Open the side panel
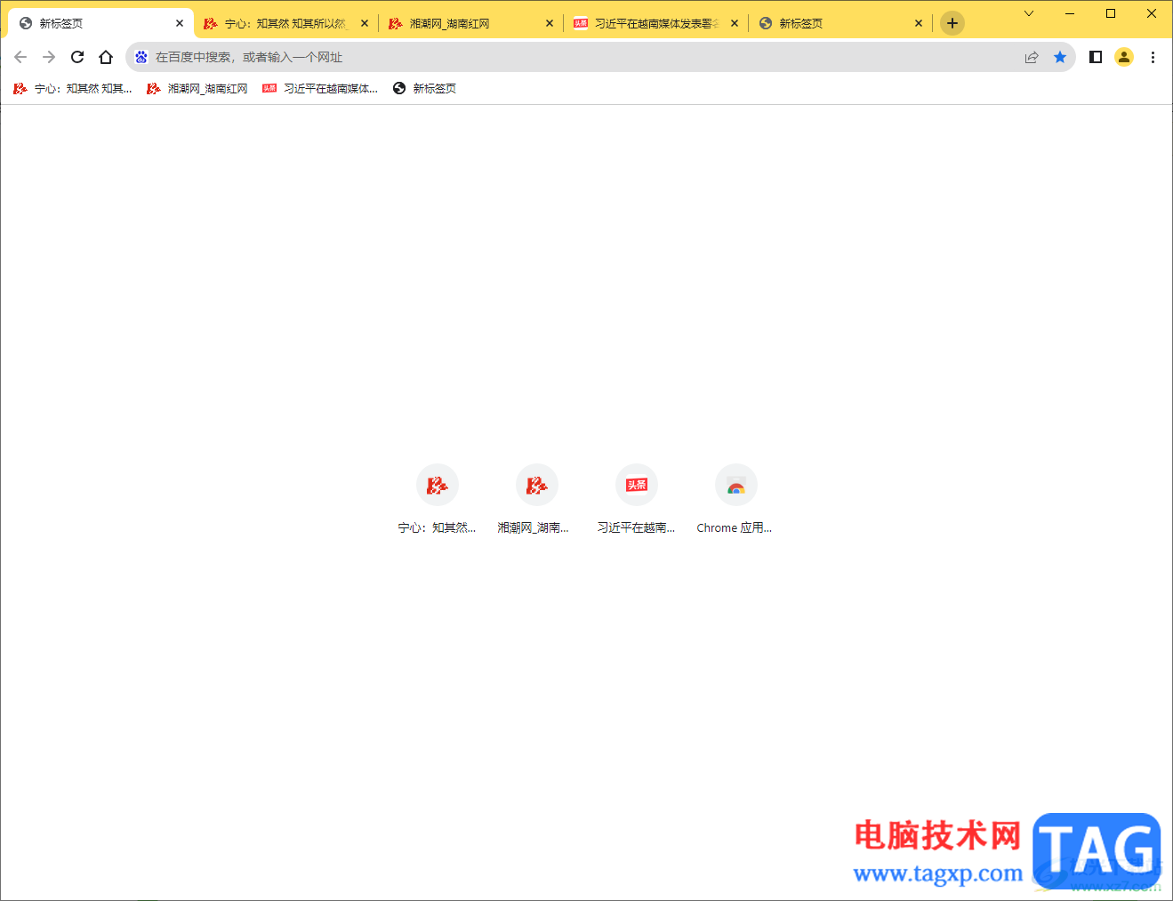The height and width of the screenshot is (901, 1173). tap(1096, 57)
